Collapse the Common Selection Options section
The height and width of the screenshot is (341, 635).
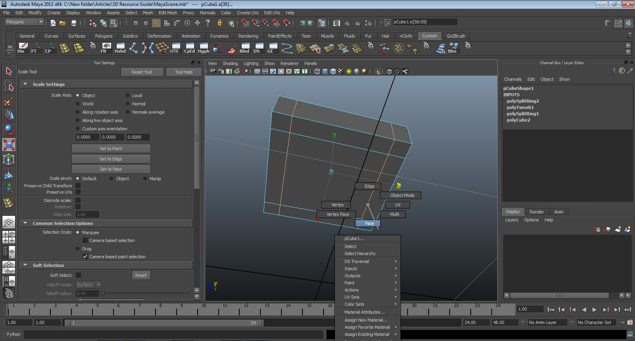click(x=25, y=223)
